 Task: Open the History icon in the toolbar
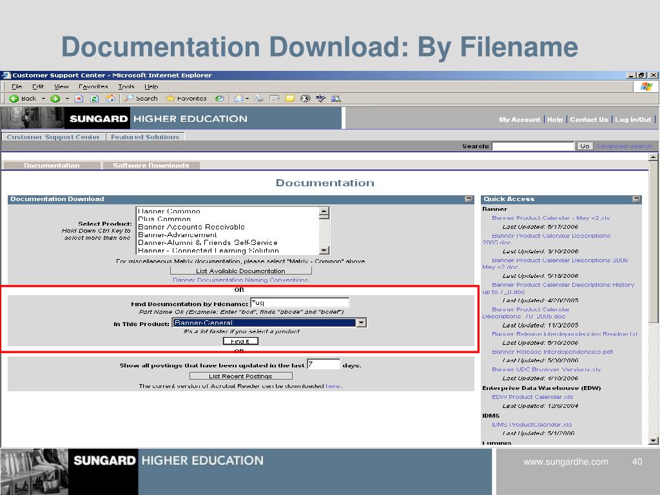[219, 99]
